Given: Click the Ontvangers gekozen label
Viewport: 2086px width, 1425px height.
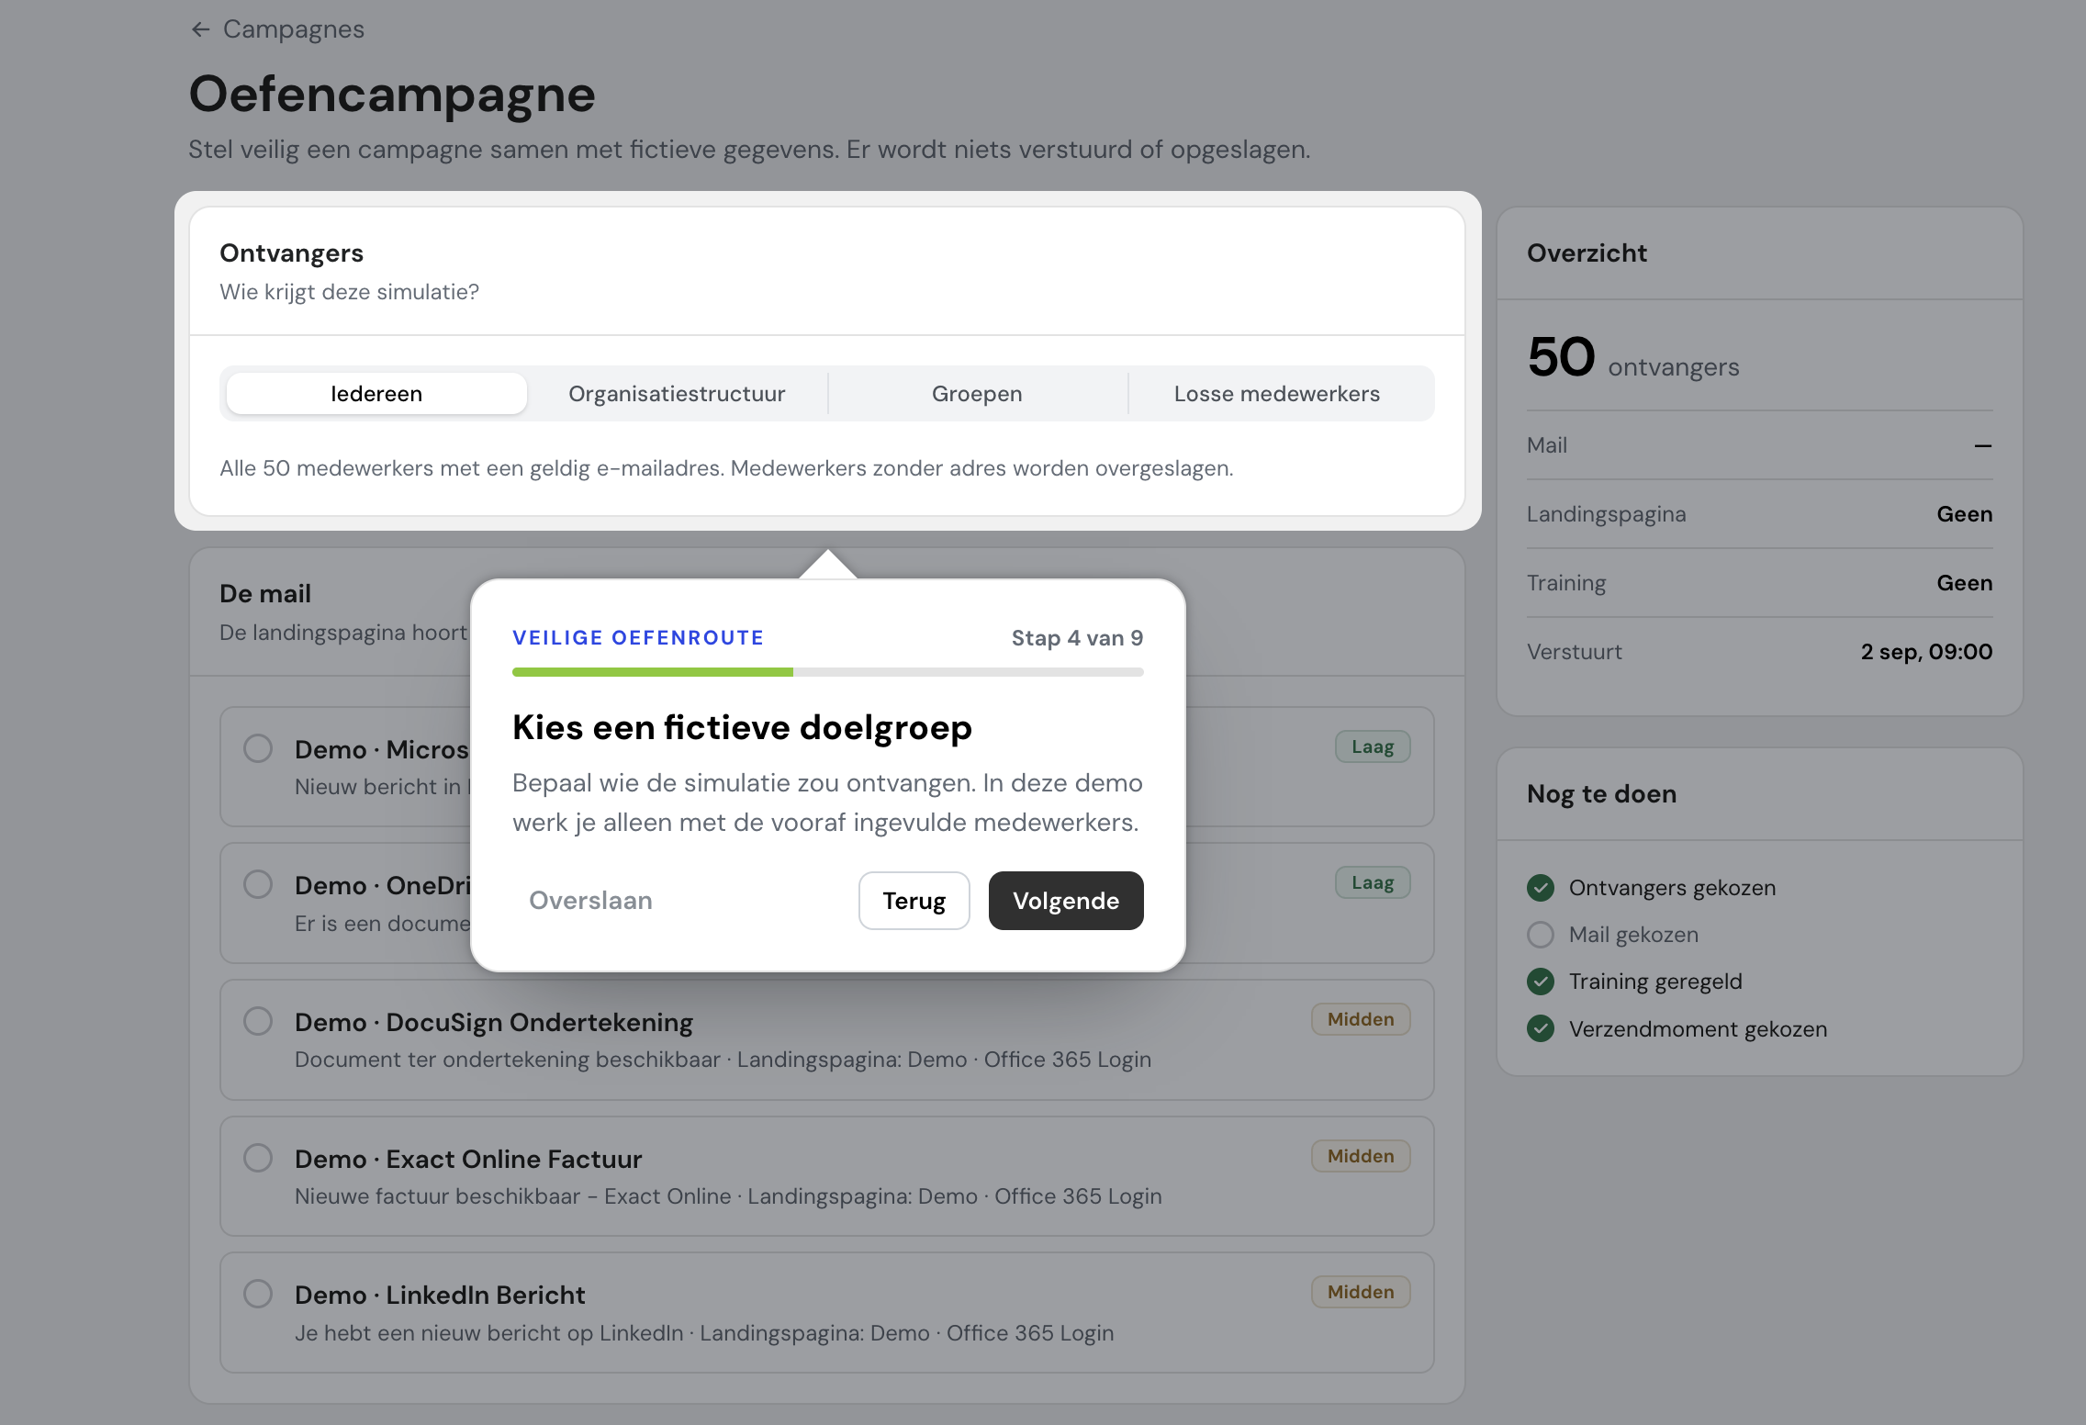Looking at the screenshot, I should 1672,888.
